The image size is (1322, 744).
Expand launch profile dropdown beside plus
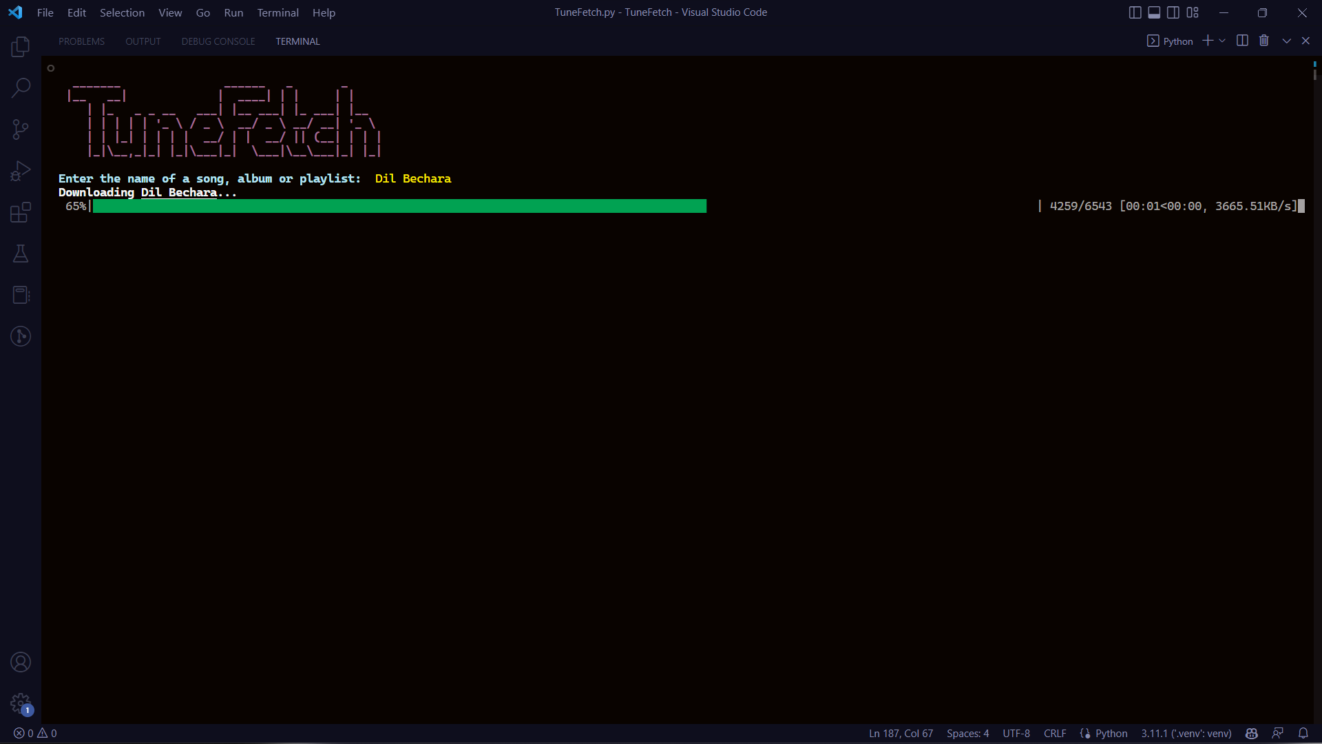(1222, 41)
